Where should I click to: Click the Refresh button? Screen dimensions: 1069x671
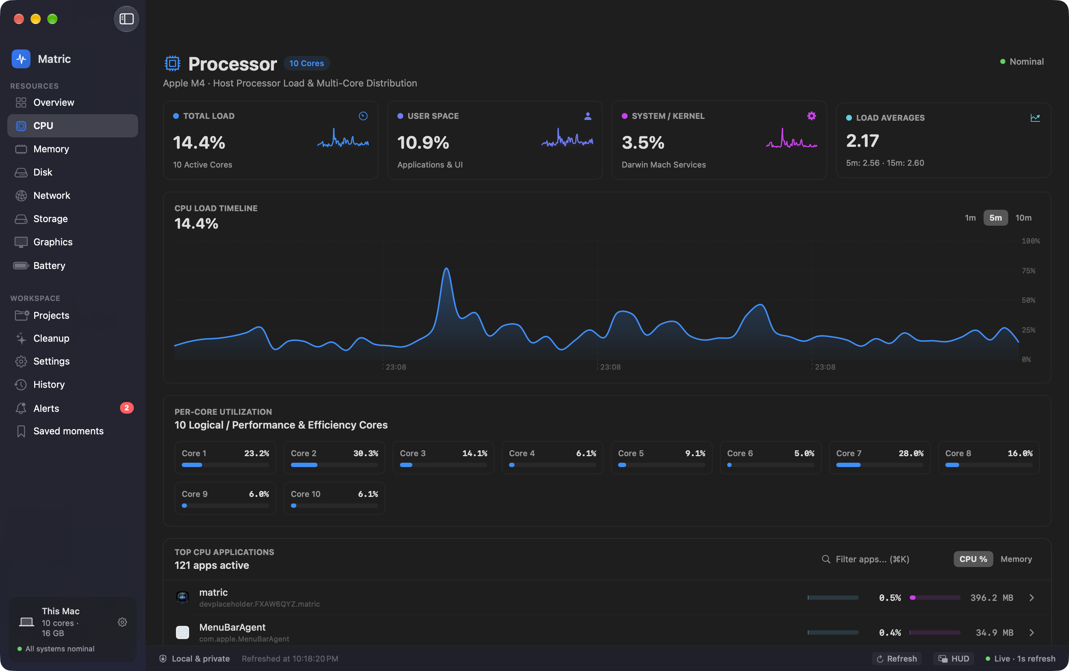coord(897,659)
